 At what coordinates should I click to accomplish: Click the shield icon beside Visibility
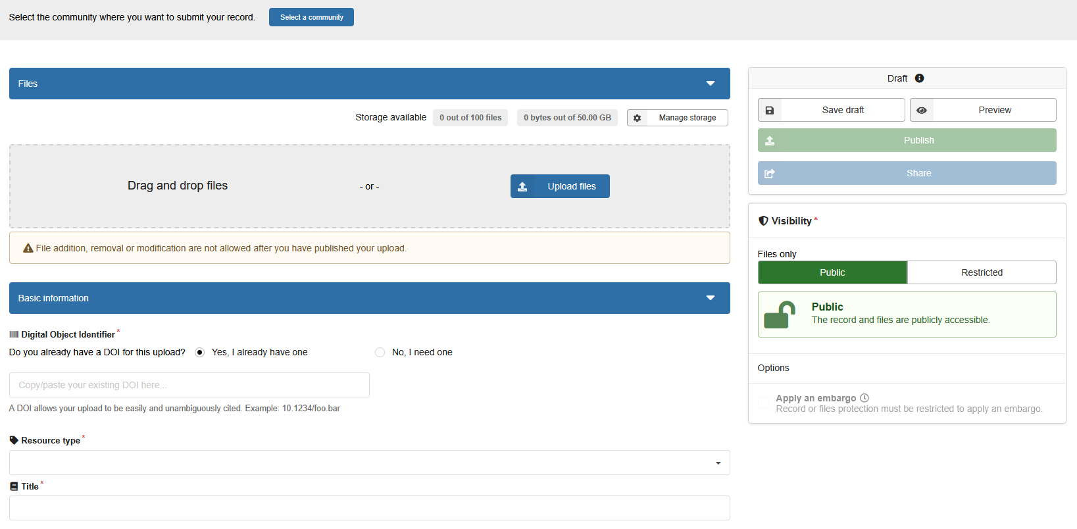pyautogui.click(x=763, y=221)
